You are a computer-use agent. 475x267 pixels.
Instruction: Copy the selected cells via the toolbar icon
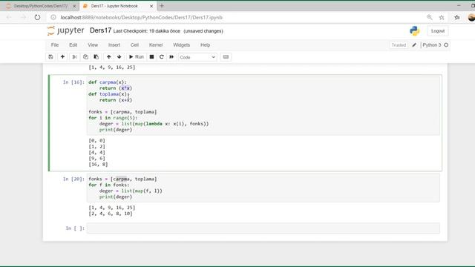click(85, 57)
